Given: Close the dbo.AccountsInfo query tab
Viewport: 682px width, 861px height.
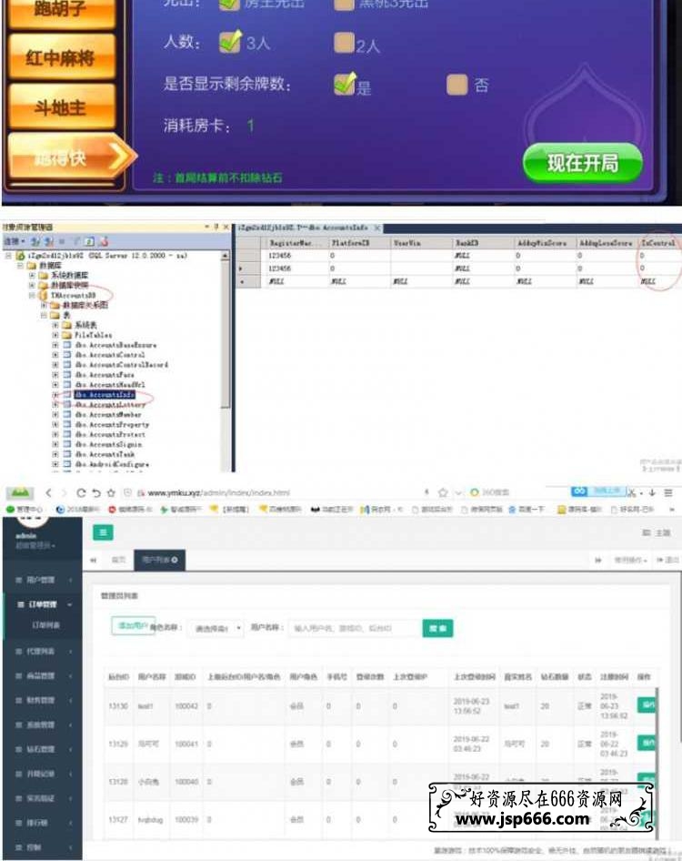Looking at the screenshot, I should pyautogui.click(x=377, y=228).
